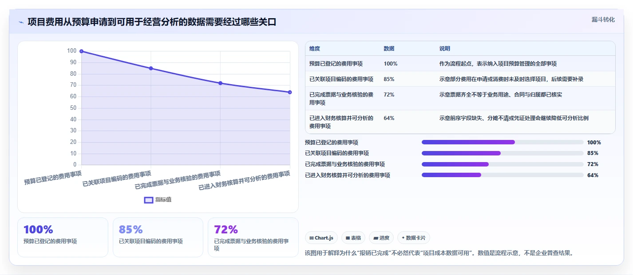Click the 数据 column header
Screen dimensions: 633x275
click(x=389, y=49)
